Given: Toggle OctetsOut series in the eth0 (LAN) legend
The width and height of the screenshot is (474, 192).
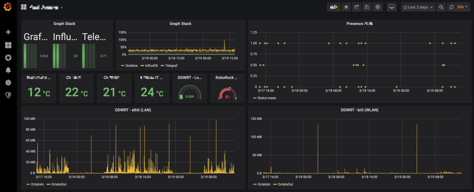Looking at the screenshot, I should (x=59, y=184).
